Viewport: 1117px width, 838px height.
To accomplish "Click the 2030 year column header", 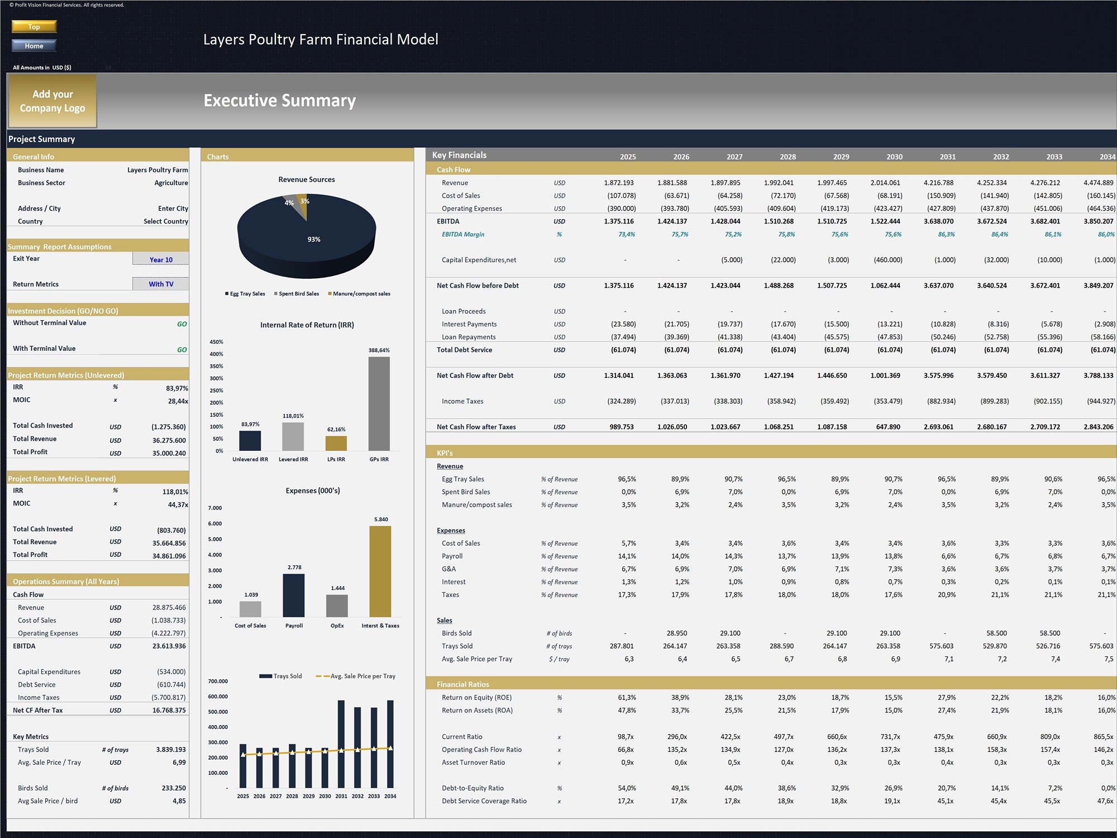I will pos(894,157).
